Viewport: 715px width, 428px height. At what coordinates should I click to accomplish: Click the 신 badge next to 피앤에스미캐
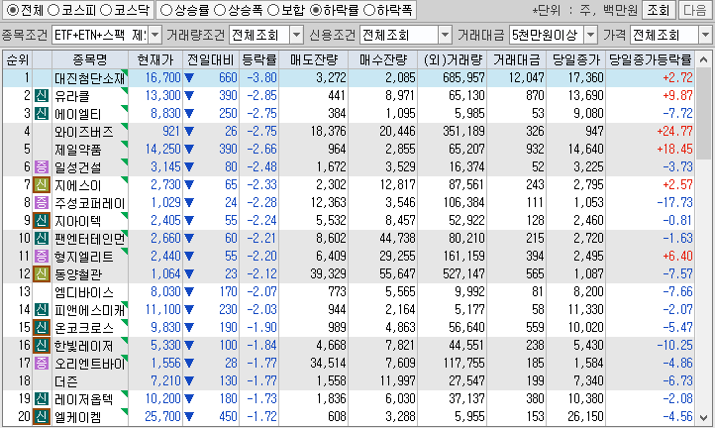(x=42, y=309)
